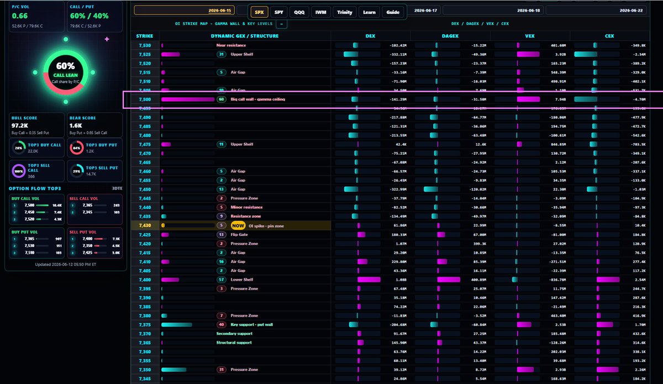
Task: Sort by the VEX column header
Action: [529, 36]
